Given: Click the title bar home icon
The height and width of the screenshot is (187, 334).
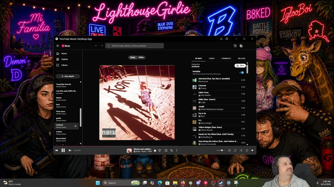Looking at the screenshot, I should pyautogui.click(x=221, y=39).
